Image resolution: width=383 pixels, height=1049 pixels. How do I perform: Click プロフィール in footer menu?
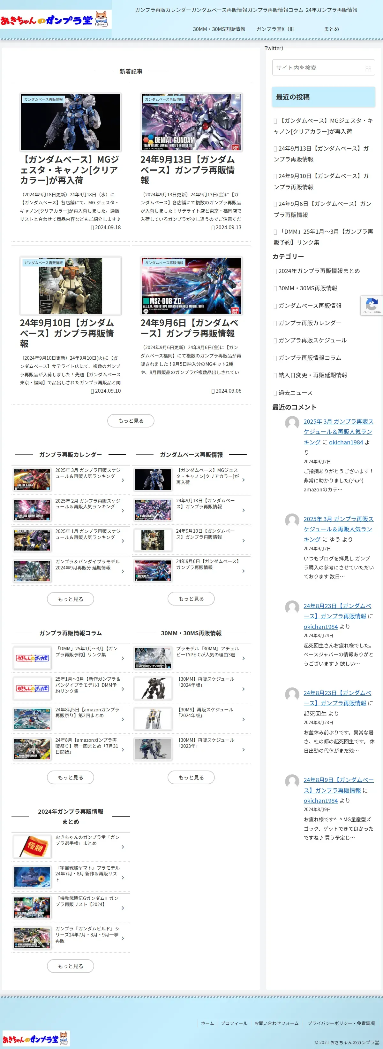click(234, 1023)
